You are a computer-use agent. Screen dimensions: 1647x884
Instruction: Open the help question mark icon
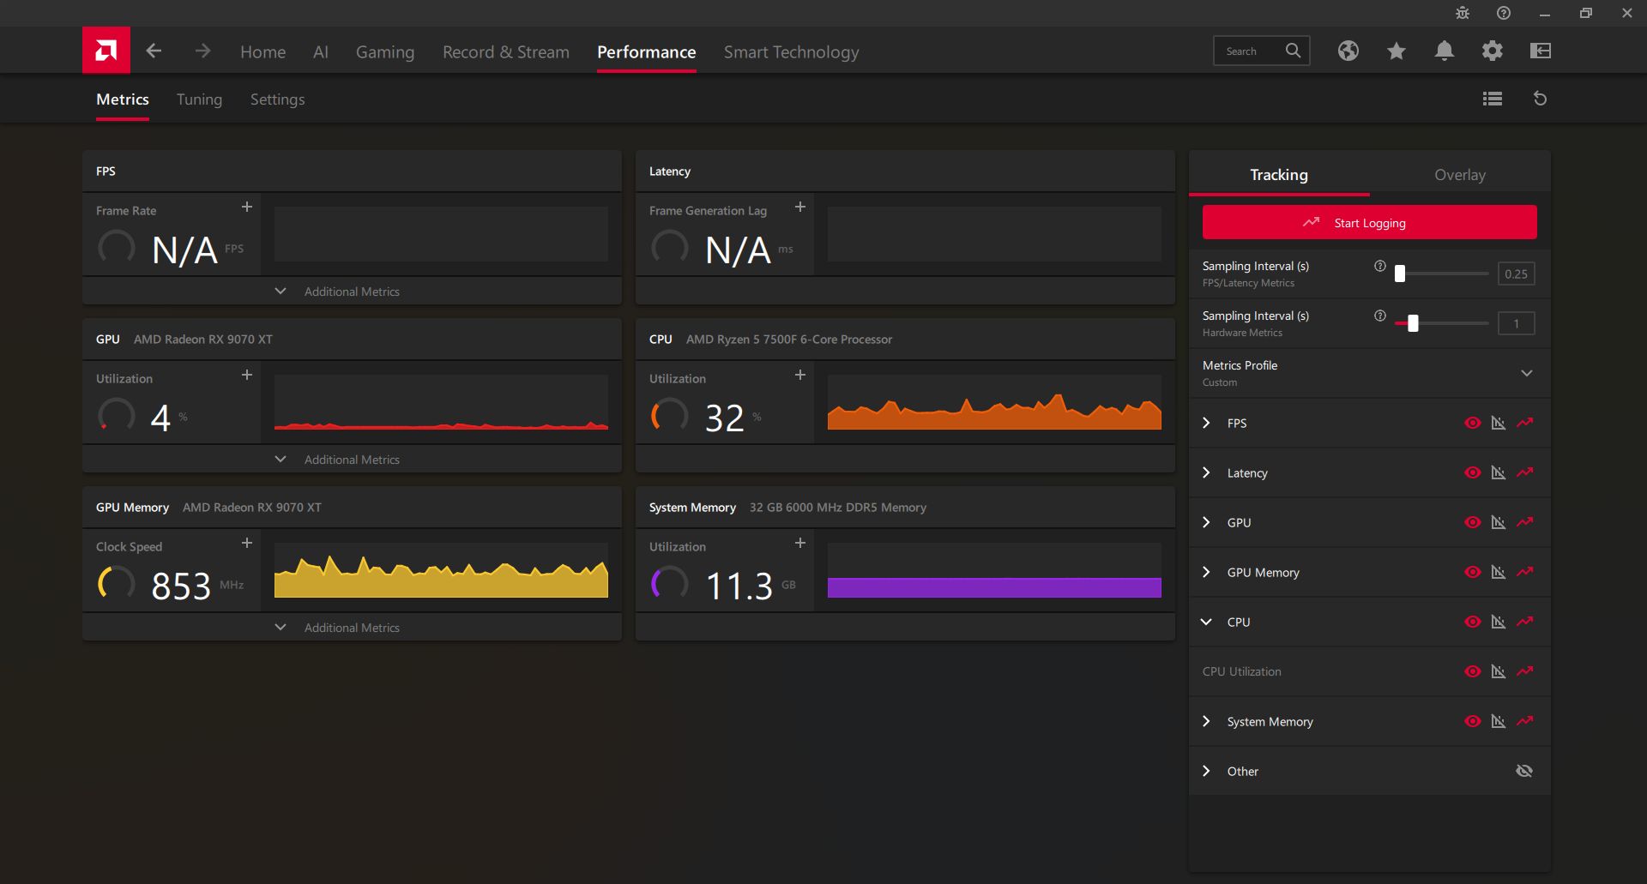pyautogui.click(x=1504, y=13)
